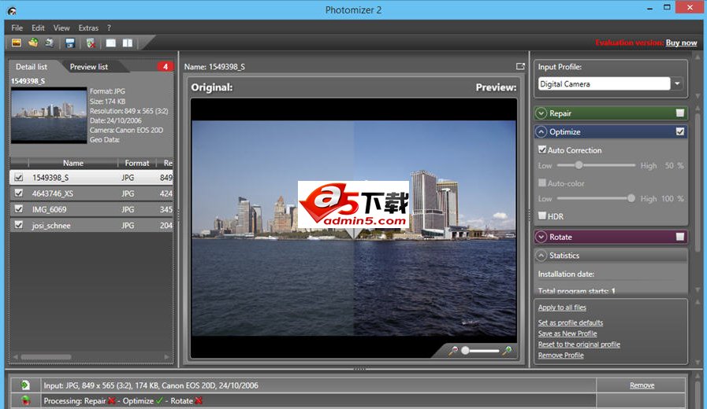Uncheck the 1549398_S file checkbox
The image size is (707, 409).
click(18, 177)
